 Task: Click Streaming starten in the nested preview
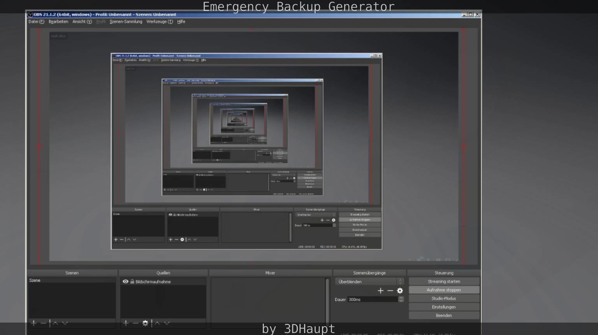pyautogui.click(x=360, y=215)
